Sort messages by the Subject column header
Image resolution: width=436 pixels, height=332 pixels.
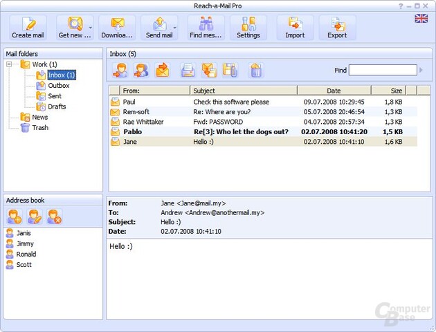[x=244, y=91]
